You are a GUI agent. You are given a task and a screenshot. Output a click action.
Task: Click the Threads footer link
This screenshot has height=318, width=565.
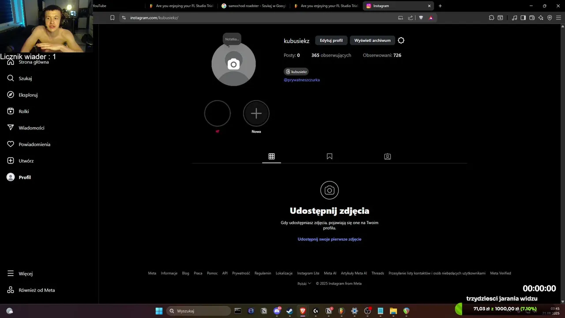point(377,273)
